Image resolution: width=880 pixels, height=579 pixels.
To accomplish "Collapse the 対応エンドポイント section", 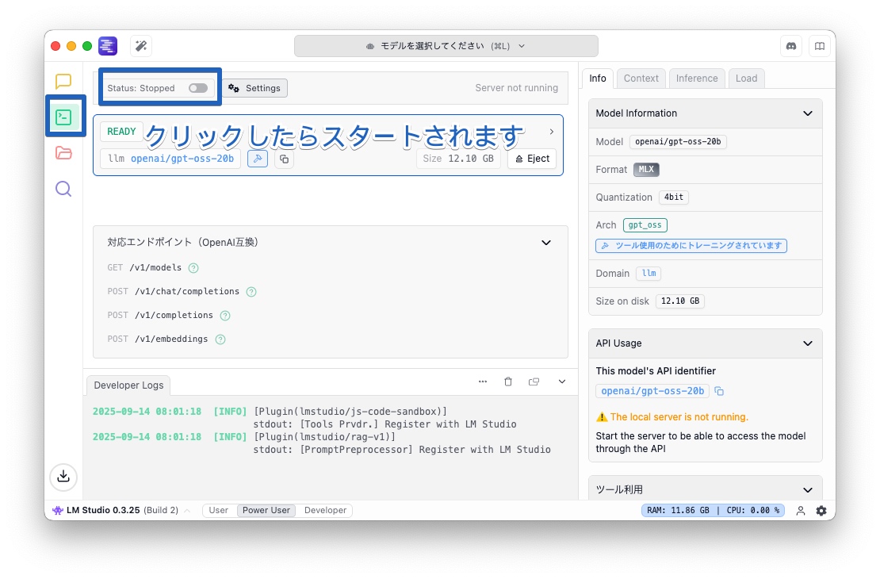I will 545,243.
